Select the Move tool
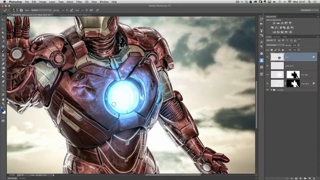 (3, 20)
